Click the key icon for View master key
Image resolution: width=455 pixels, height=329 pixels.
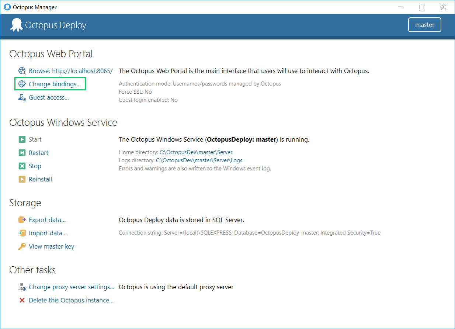coord(22,246)
